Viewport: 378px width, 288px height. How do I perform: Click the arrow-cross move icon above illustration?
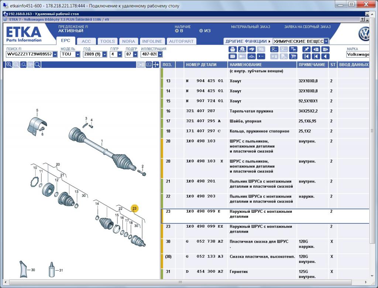156,65
